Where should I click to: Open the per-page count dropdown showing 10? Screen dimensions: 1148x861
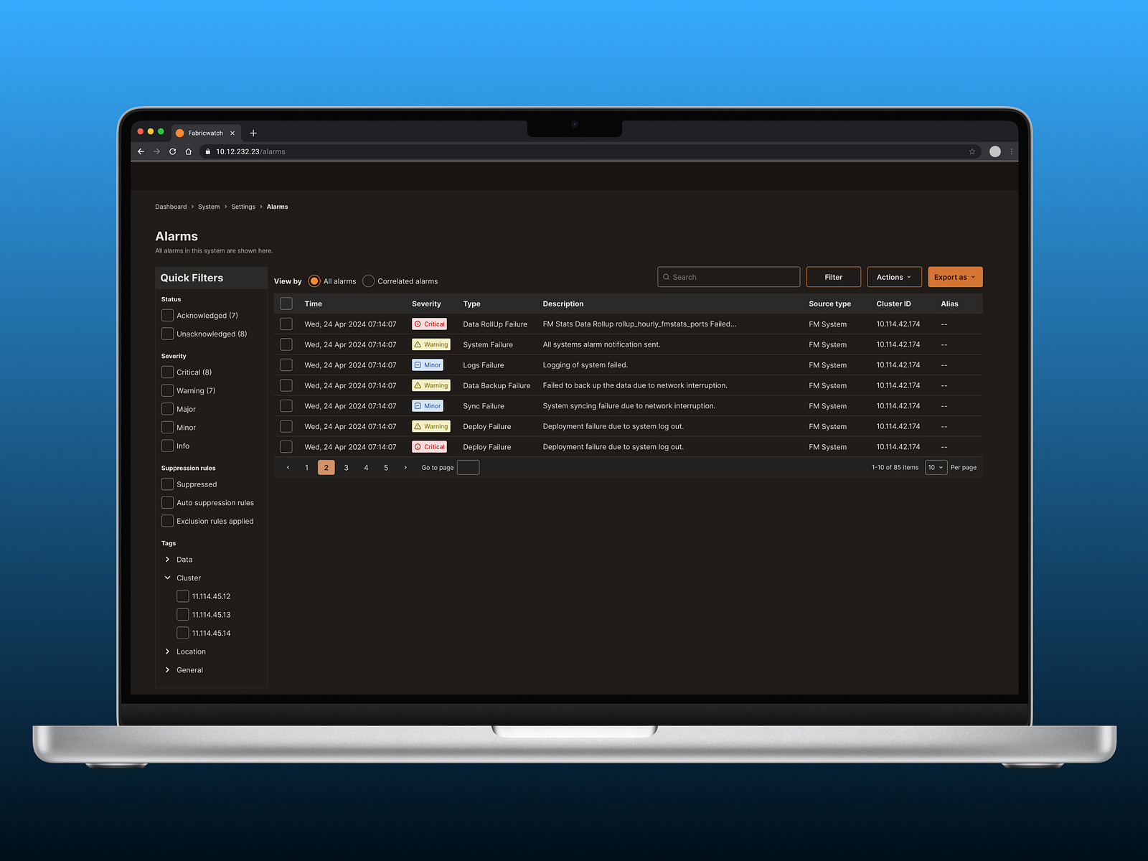(936, 467)
